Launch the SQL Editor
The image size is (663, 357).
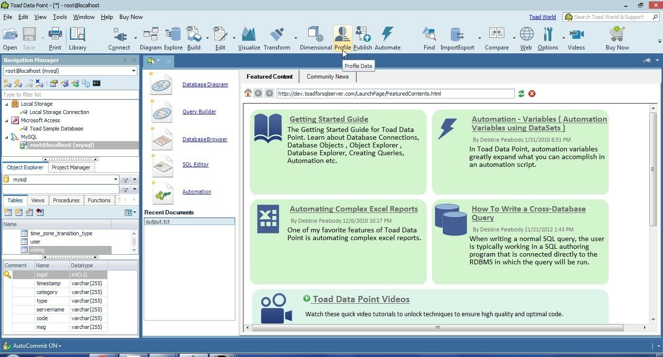pyautogui.click(x=196, y=164)
